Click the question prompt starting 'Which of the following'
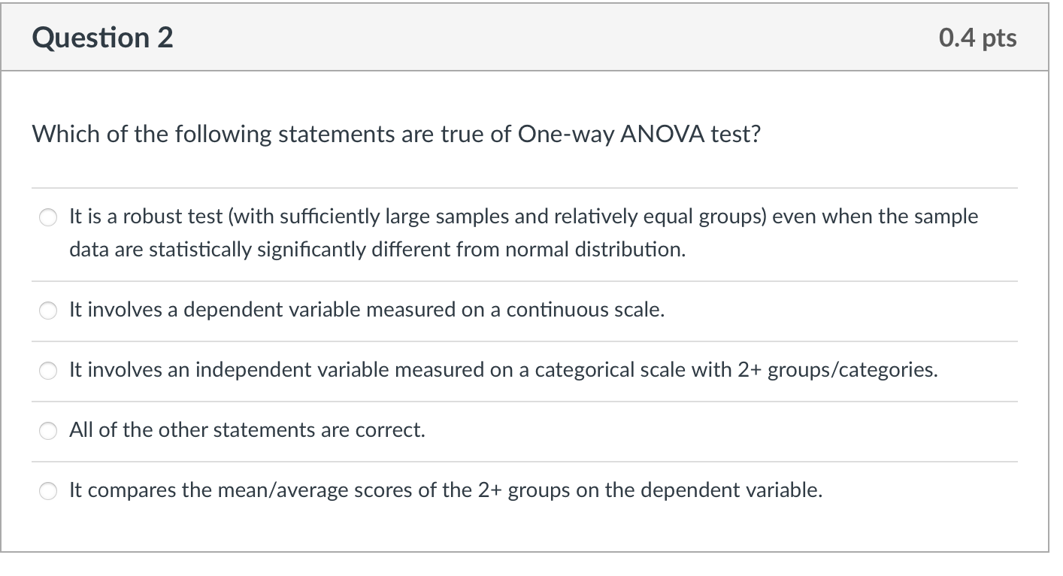1063x576 pixels. 396,134
